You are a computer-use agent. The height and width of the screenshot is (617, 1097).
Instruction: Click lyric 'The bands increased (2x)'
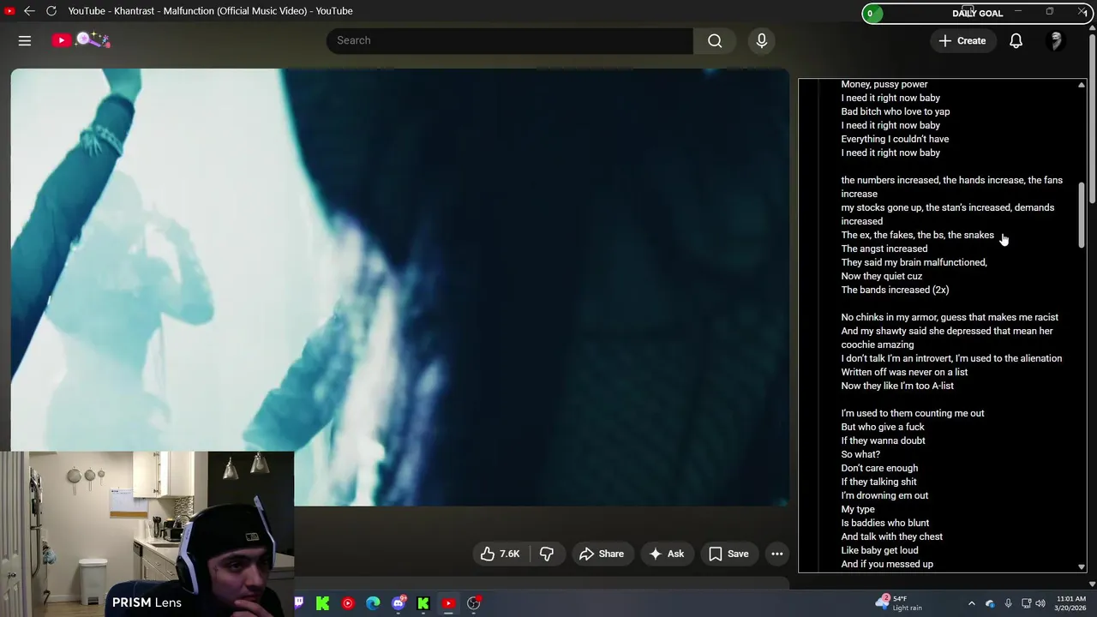pos(895,290)
